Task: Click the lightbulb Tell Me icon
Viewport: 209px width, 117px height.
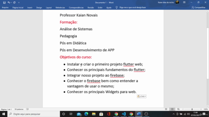Action: 117,7
